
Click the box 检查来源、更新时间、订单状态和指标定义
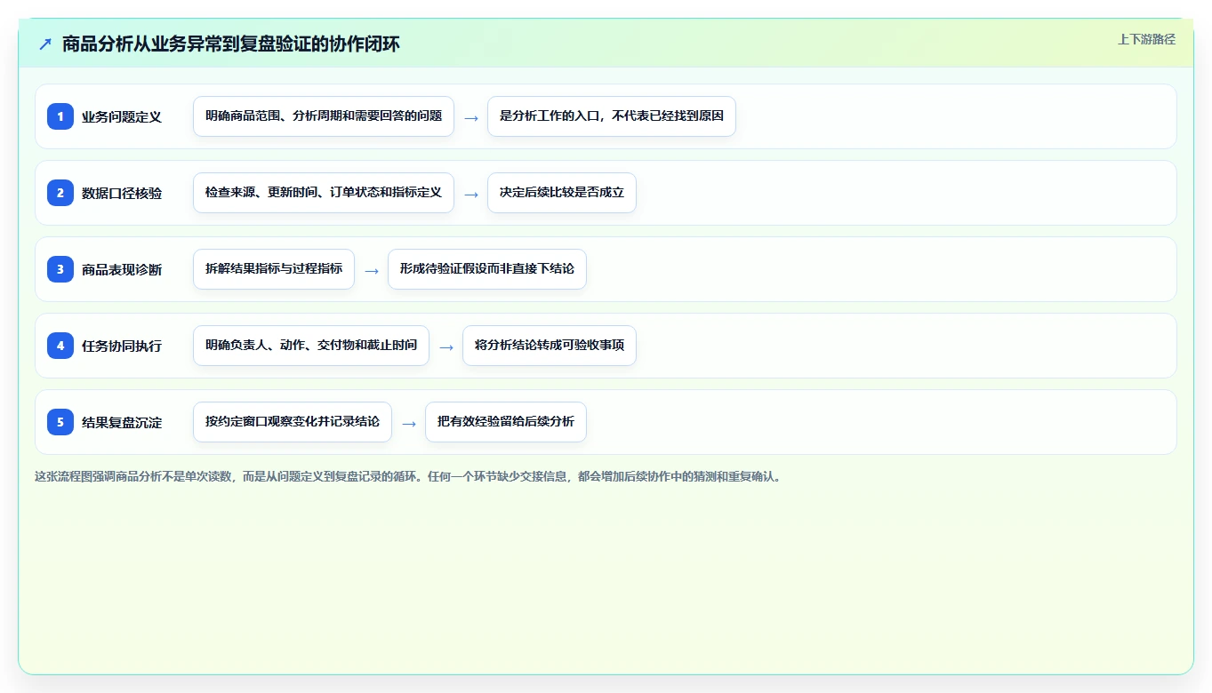pos(324,193)
